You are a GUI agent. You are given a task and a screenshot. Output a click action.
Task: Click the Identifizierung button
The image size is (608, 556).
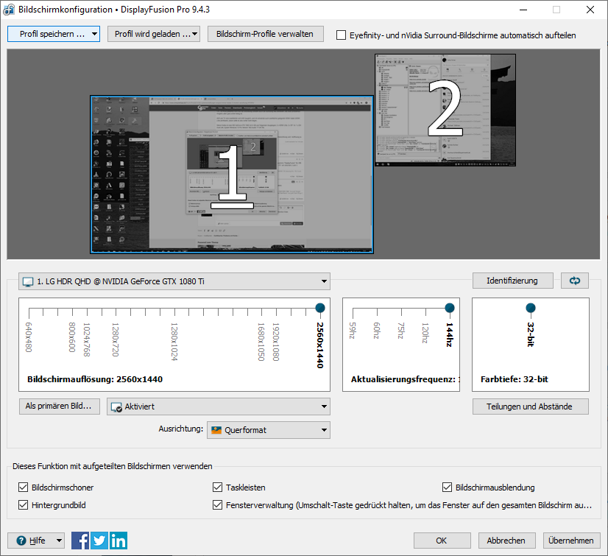click(512, 281)
